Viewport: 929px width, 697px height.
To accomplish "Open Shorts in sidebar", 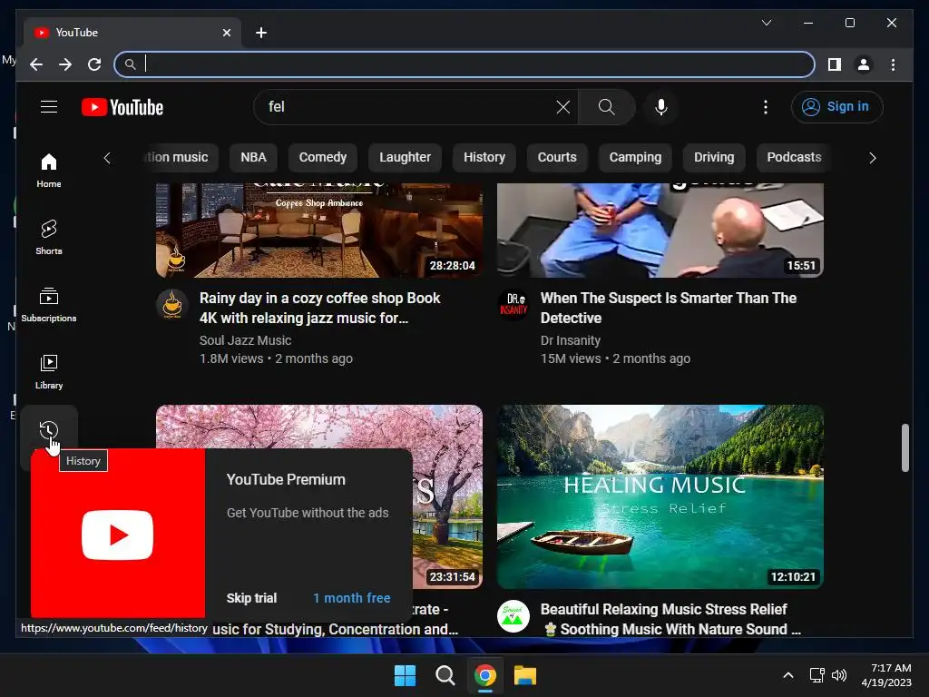I will pyautogui.click(x=49, y=238).
